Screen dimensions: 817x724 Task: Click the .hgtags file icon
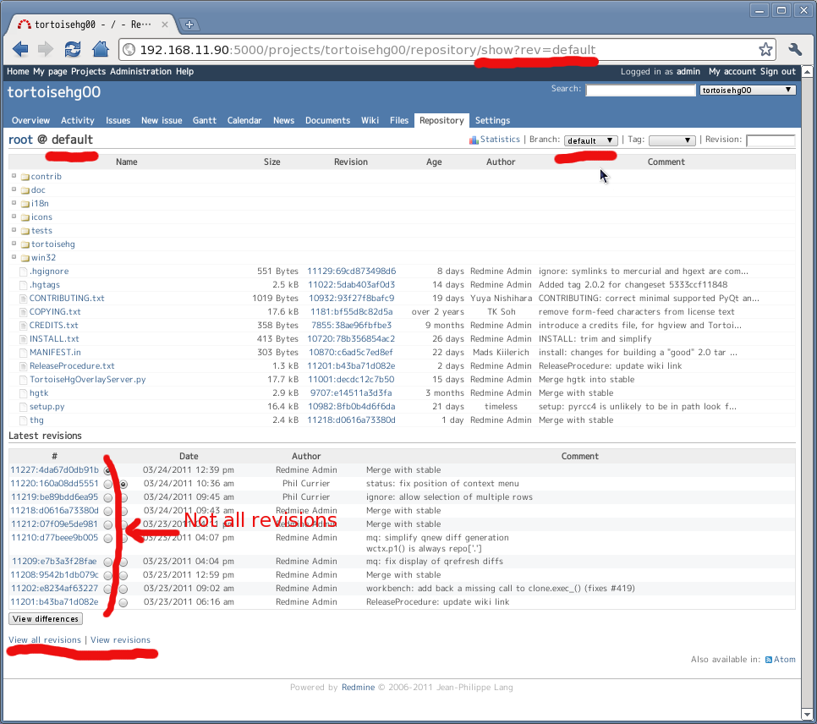23,285
